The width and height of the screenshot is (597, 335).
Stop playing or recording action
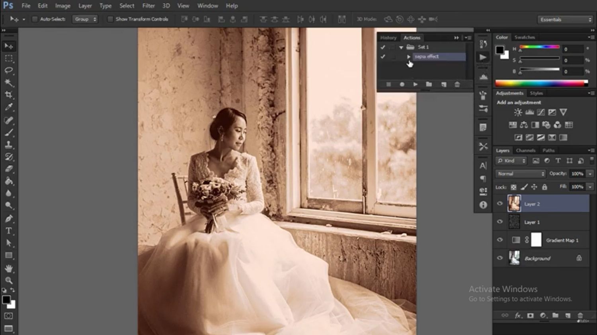click(x=388, y=84)
